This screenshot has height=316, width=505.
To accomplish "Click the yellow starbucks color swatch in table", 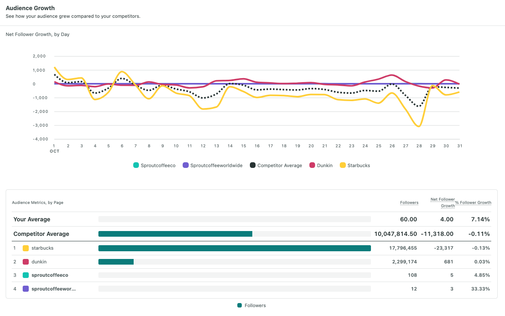I will tap(26, 248).
